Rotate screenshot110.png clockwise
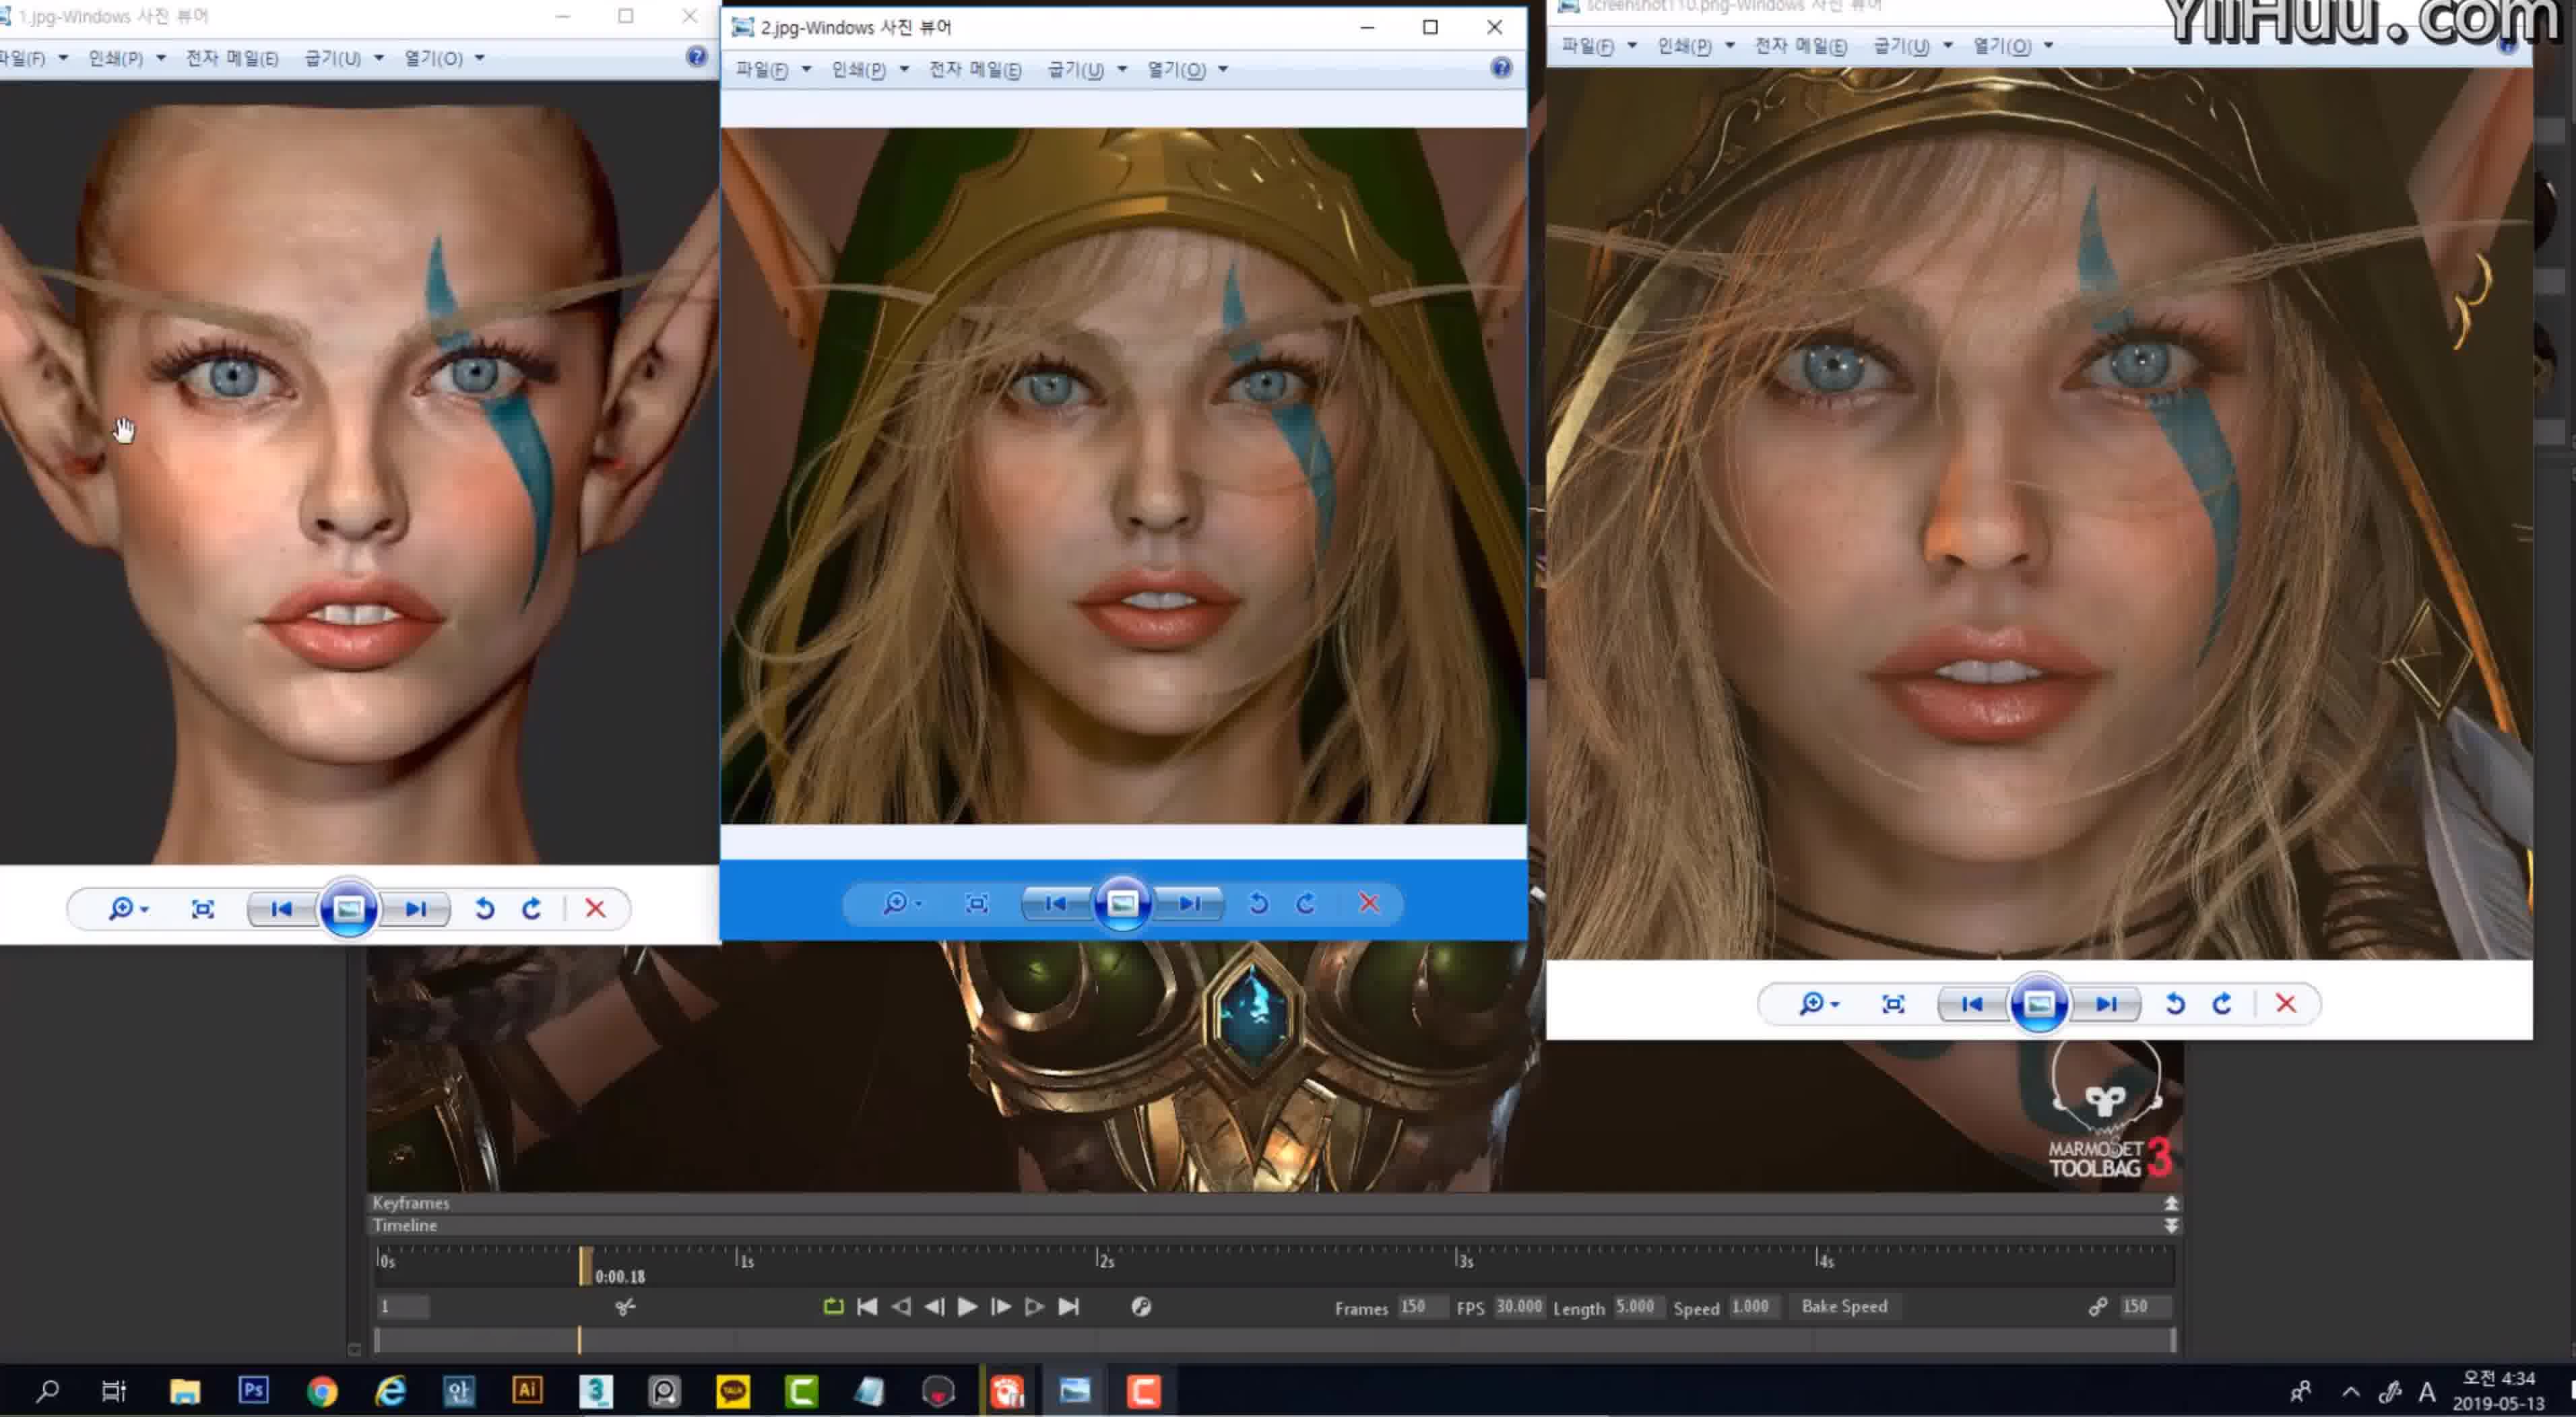 pos(2221,1003)
